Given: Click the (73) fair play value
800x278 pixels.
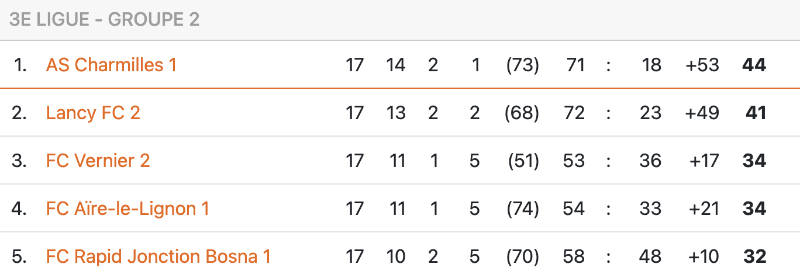Looking at the screenshot, I should pos(522,65).
